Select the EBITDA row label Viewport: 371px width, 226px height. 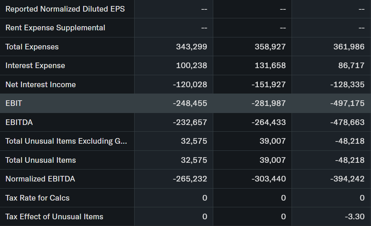[19, 122]
